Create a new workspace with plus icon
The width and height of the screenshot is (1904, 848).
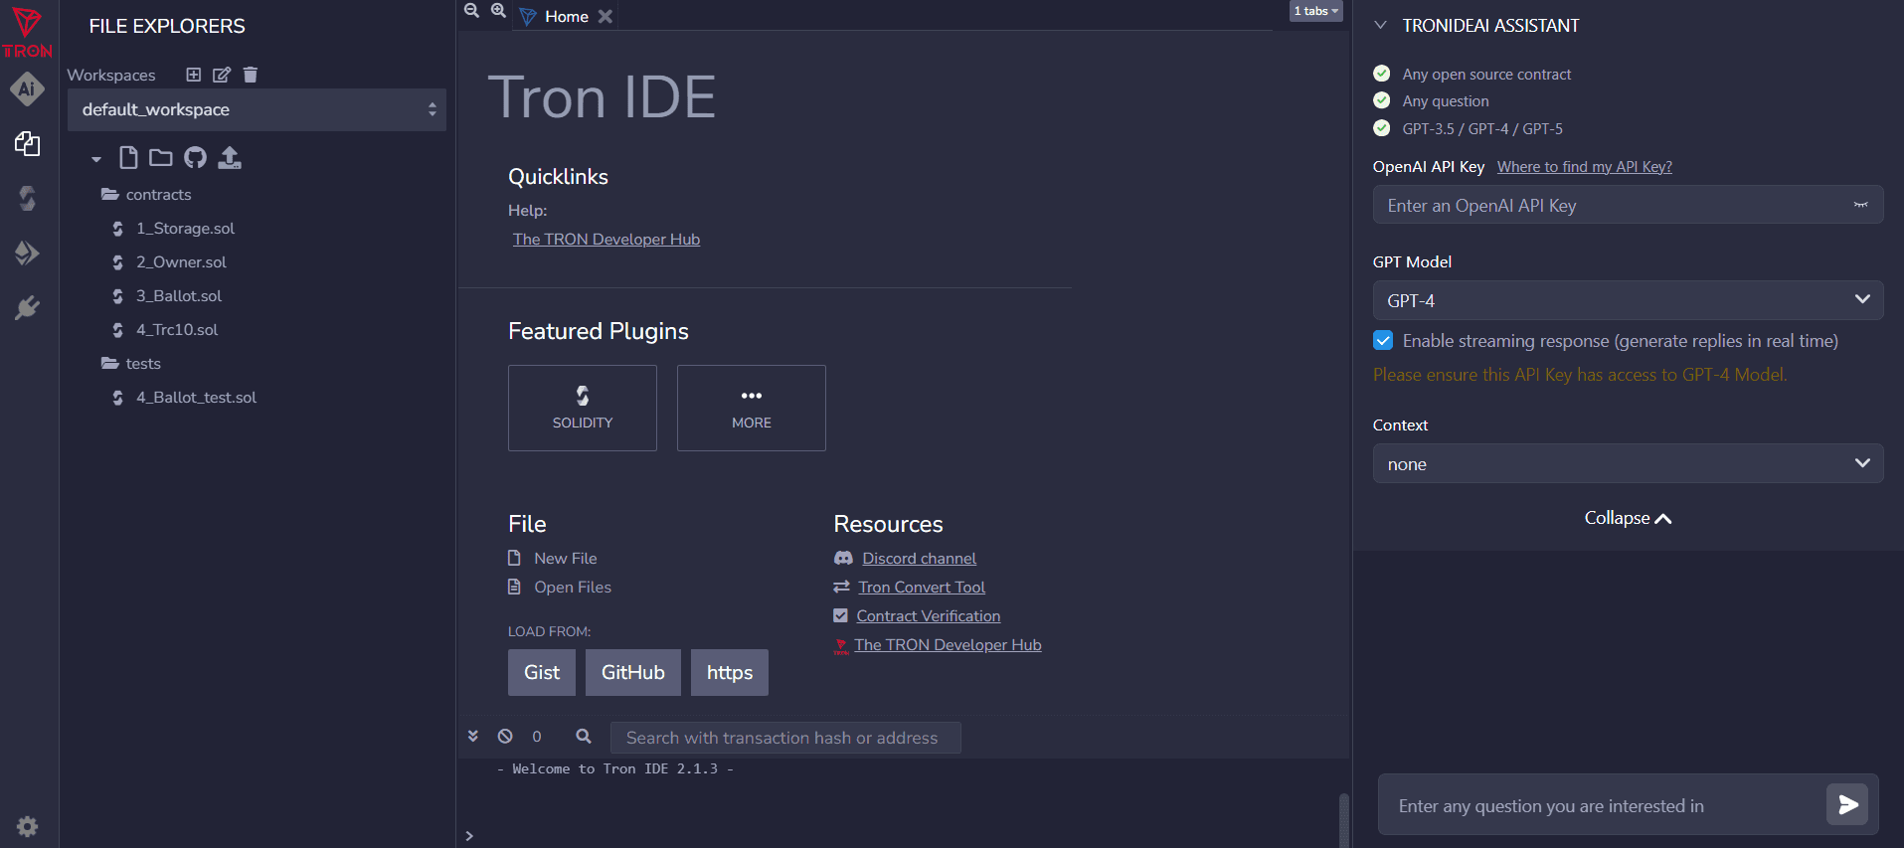[194, 75]
